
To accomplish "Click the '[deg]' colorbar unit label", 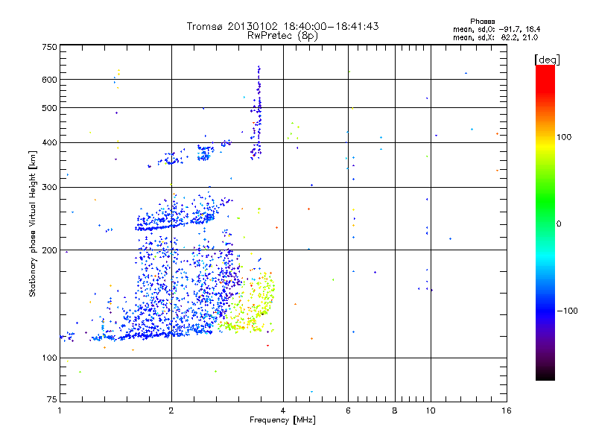I will click(x=547, y=60).
